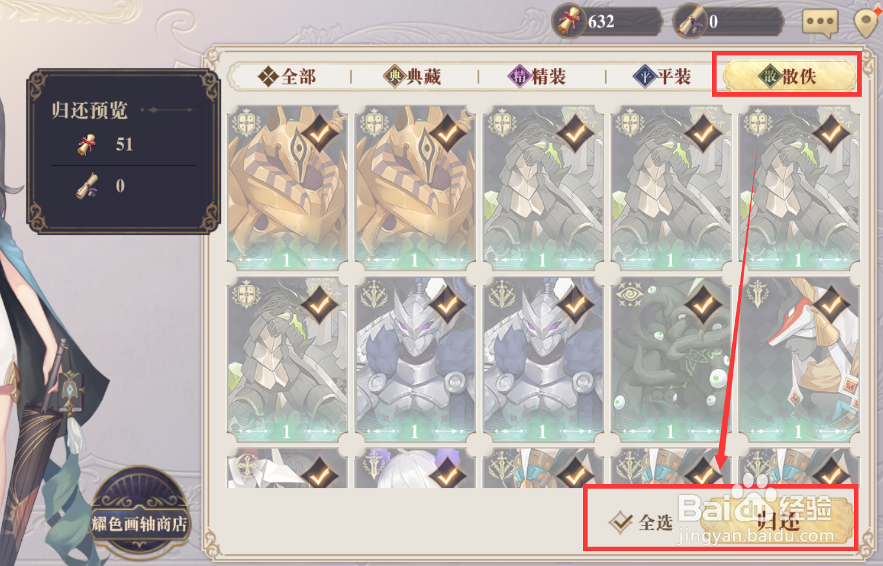Select the stone golem card in second row
This screenshot has width=883, height=566.
[287, 360]
